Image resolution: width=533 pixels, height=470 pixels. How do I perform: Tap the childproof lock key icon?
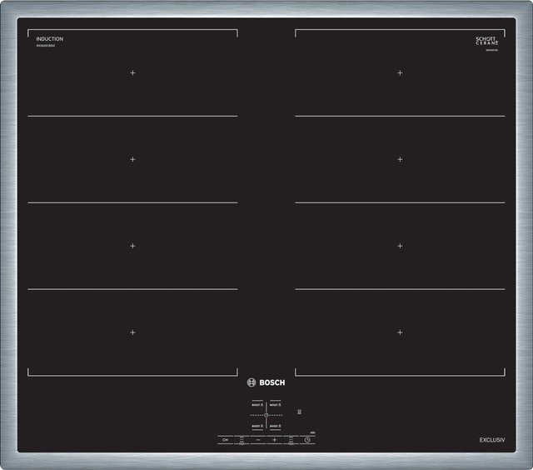[225, 440]
